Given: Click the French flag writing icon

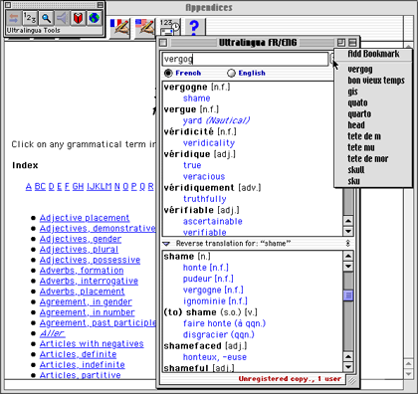Looking at the screenshot, I should click(119, 28).
